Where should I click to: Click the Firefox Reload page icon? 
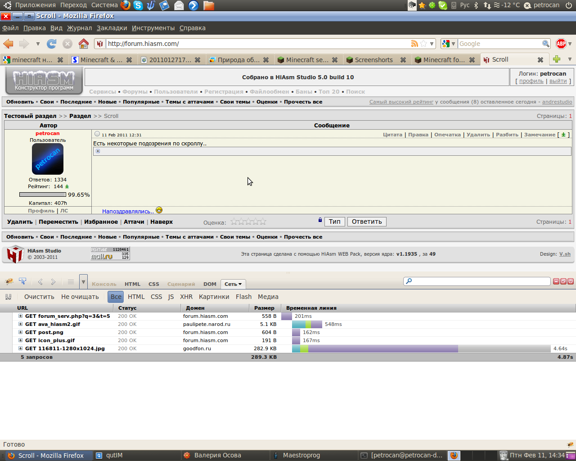(x=52, y=44)
